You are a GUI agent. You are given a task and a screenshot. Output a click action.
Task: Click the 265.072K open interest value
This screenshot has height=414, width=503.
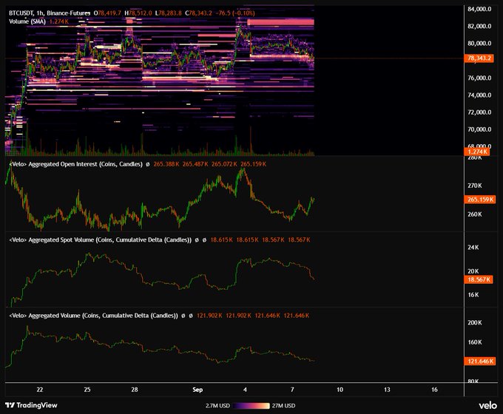[x=224, y=164]
